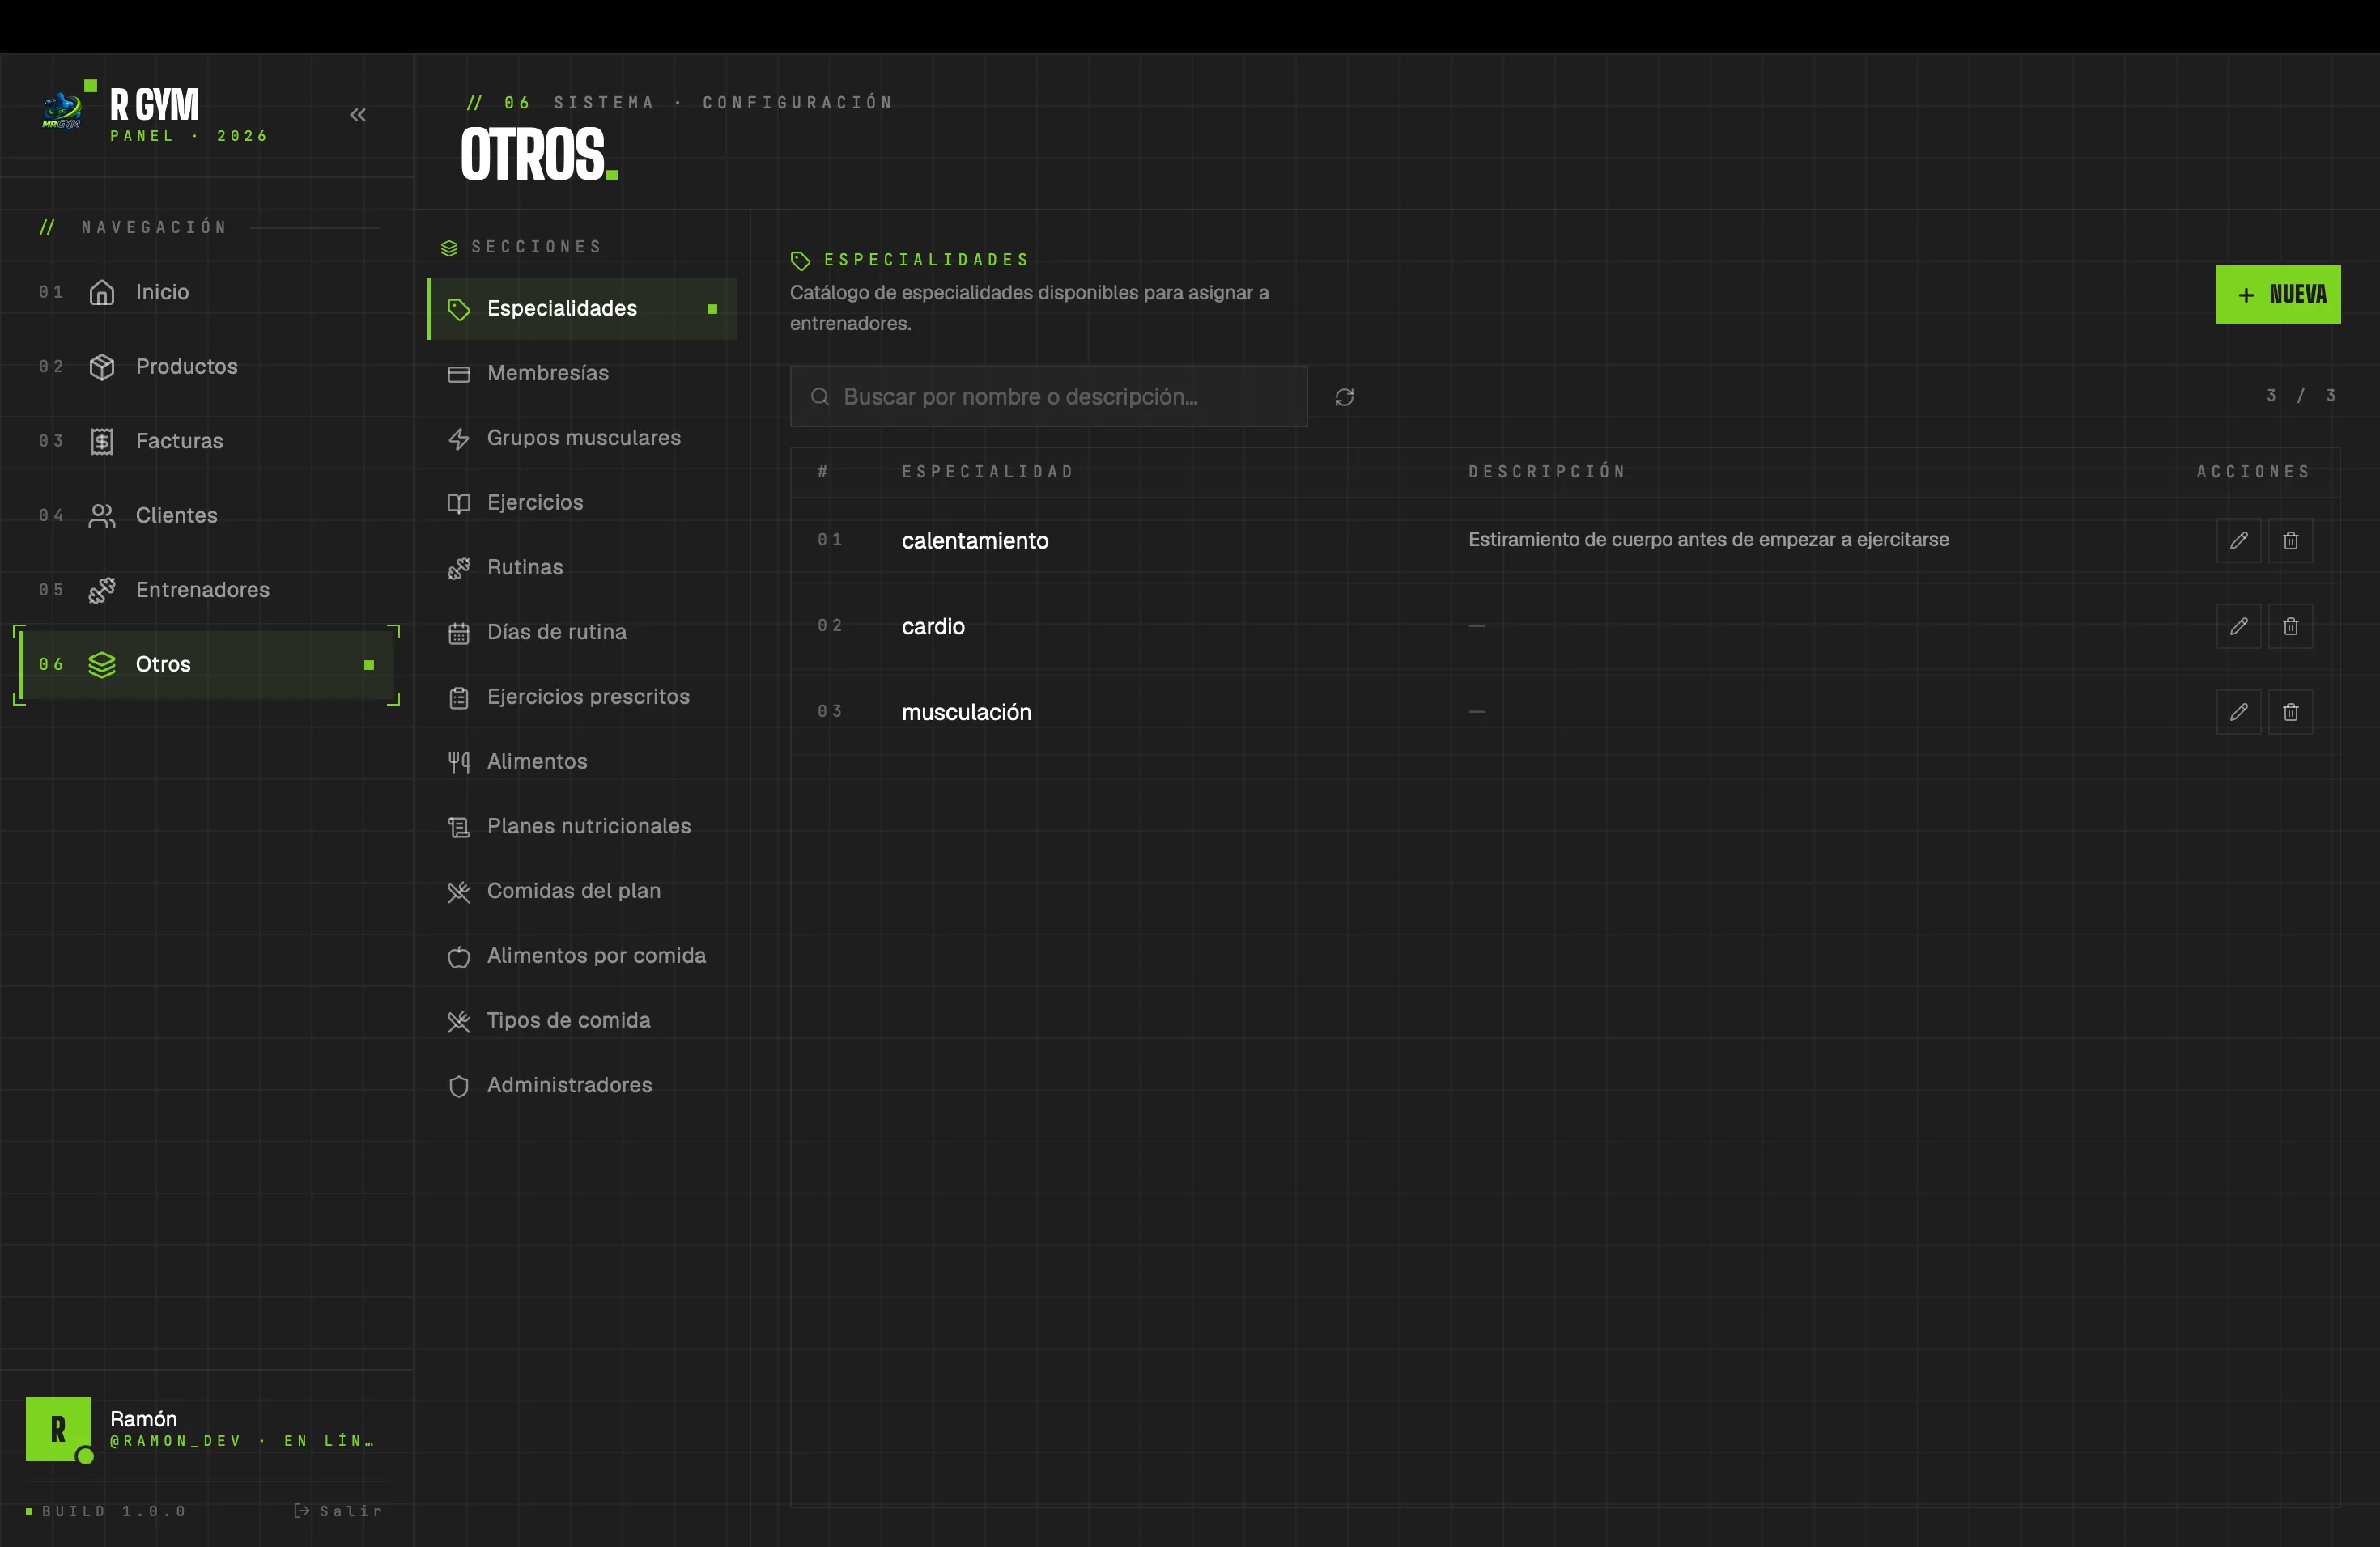Edit the musculación specialty
This screenshot has width=2380, height=1547.
pyautogui.click(x=2239, y=713)
